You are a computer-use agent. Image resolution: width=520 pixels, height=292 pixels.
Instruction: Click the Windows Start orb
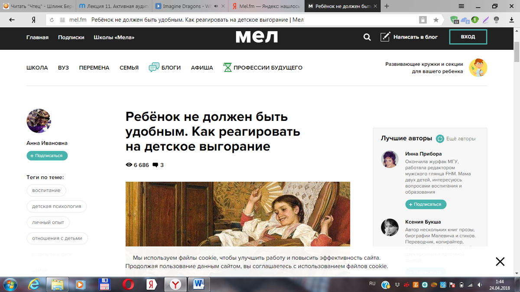click(10, 285)
